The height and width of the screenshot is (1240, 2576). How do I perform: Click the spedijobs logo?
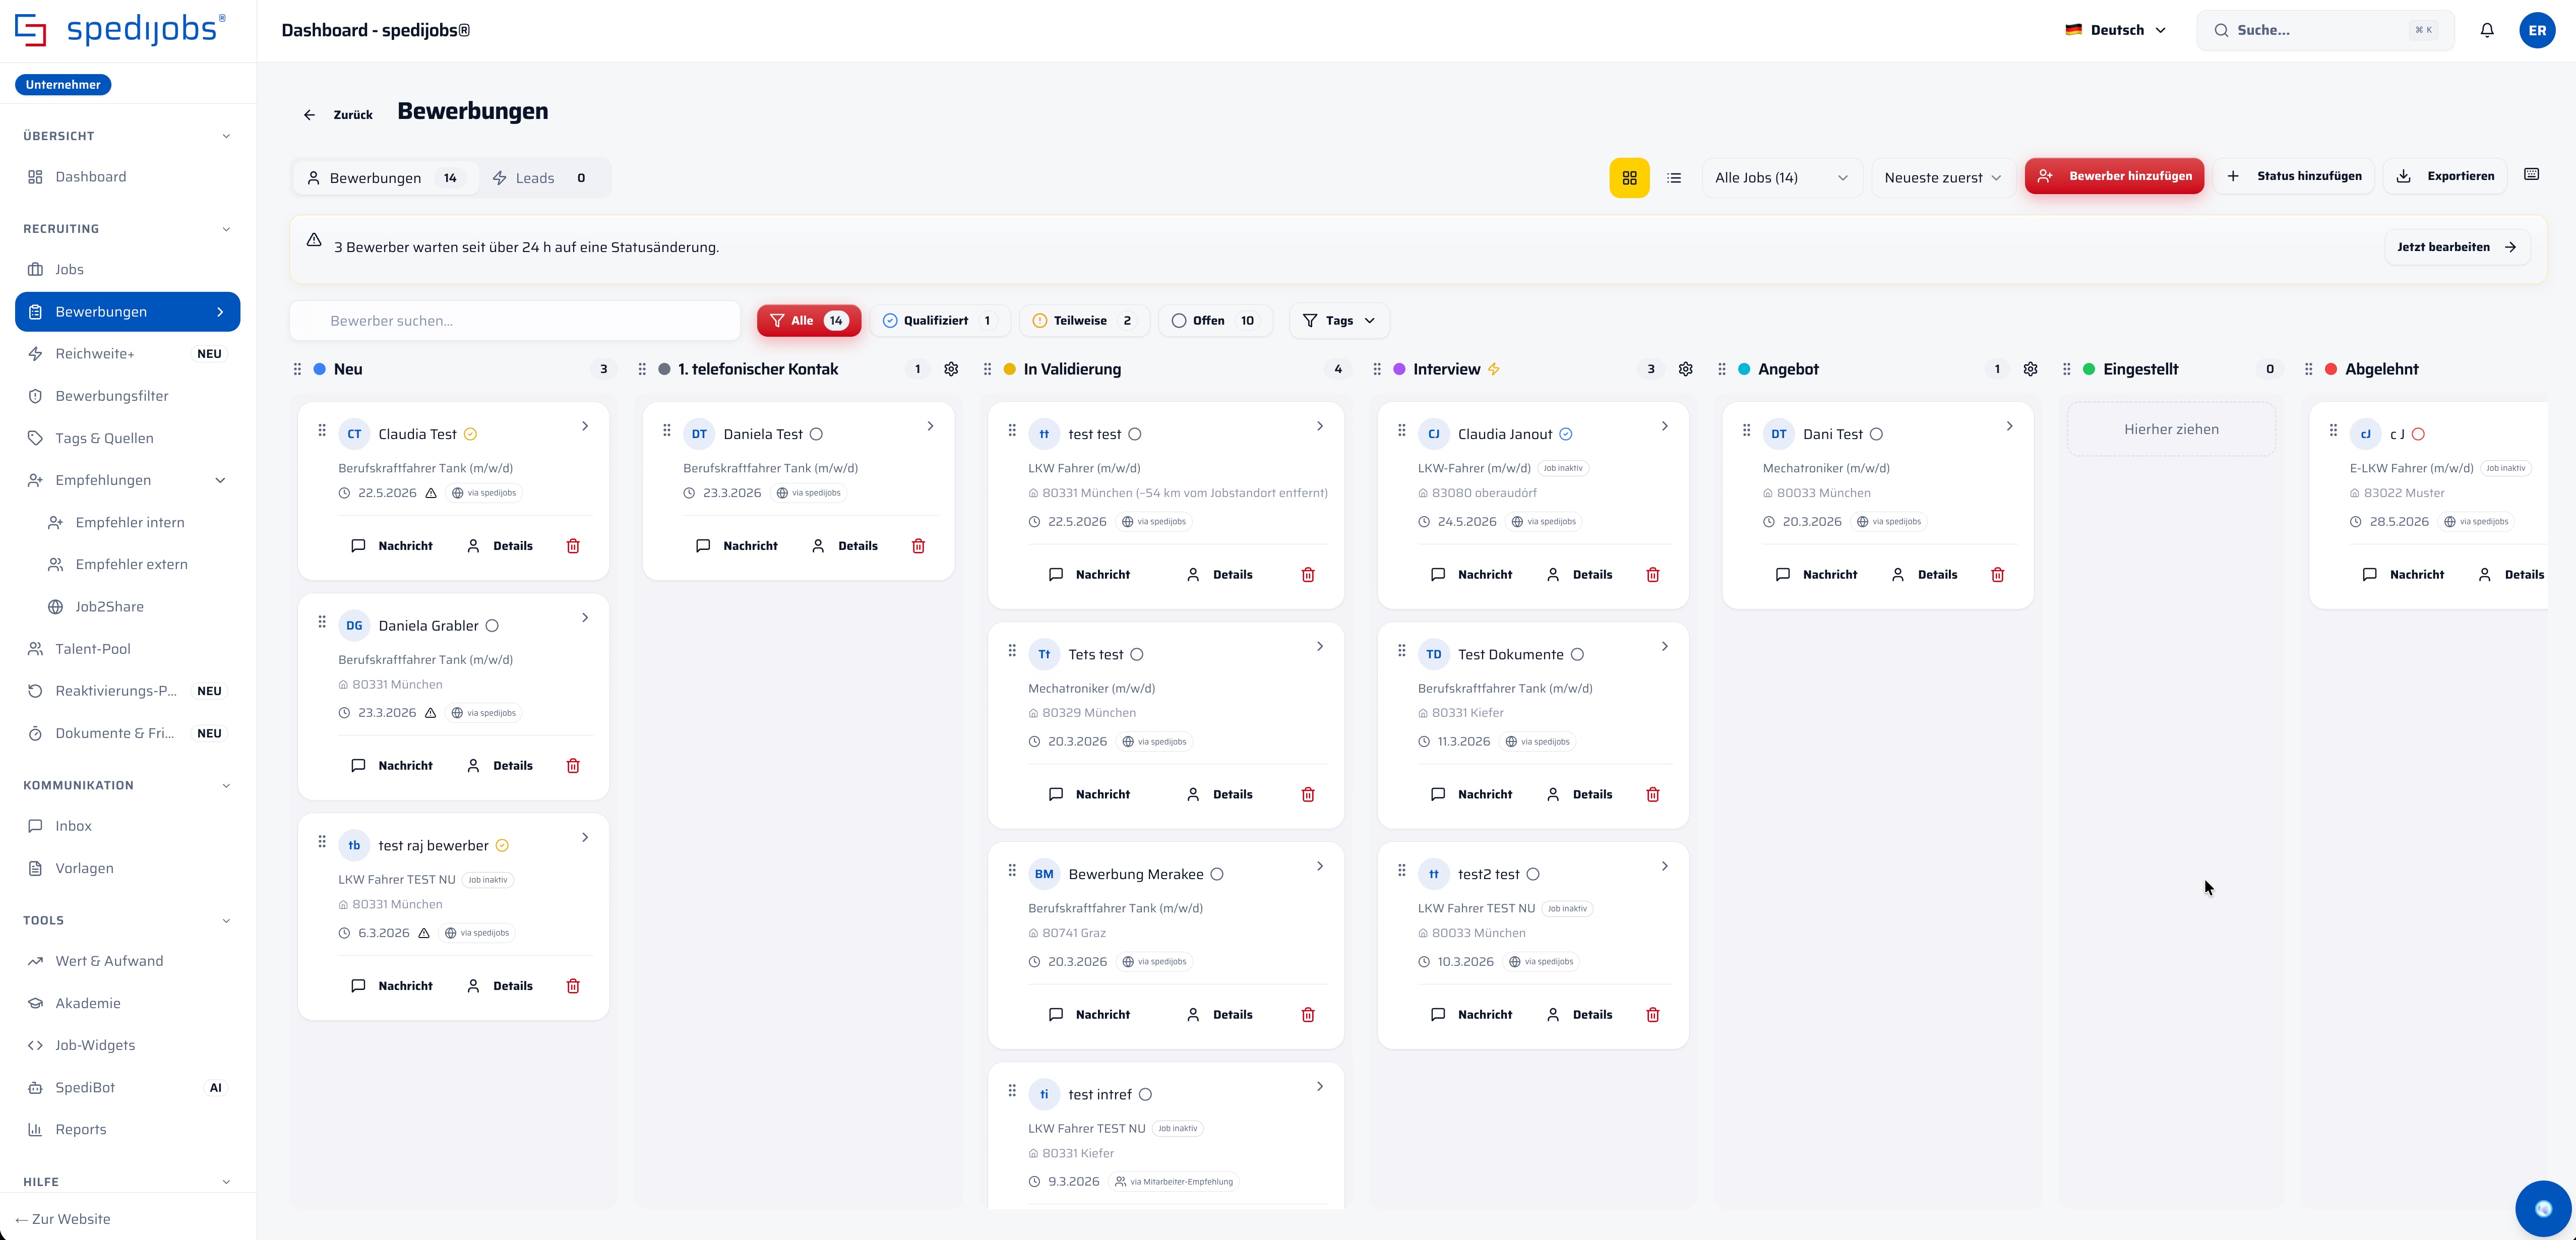[x=121, y=30]
